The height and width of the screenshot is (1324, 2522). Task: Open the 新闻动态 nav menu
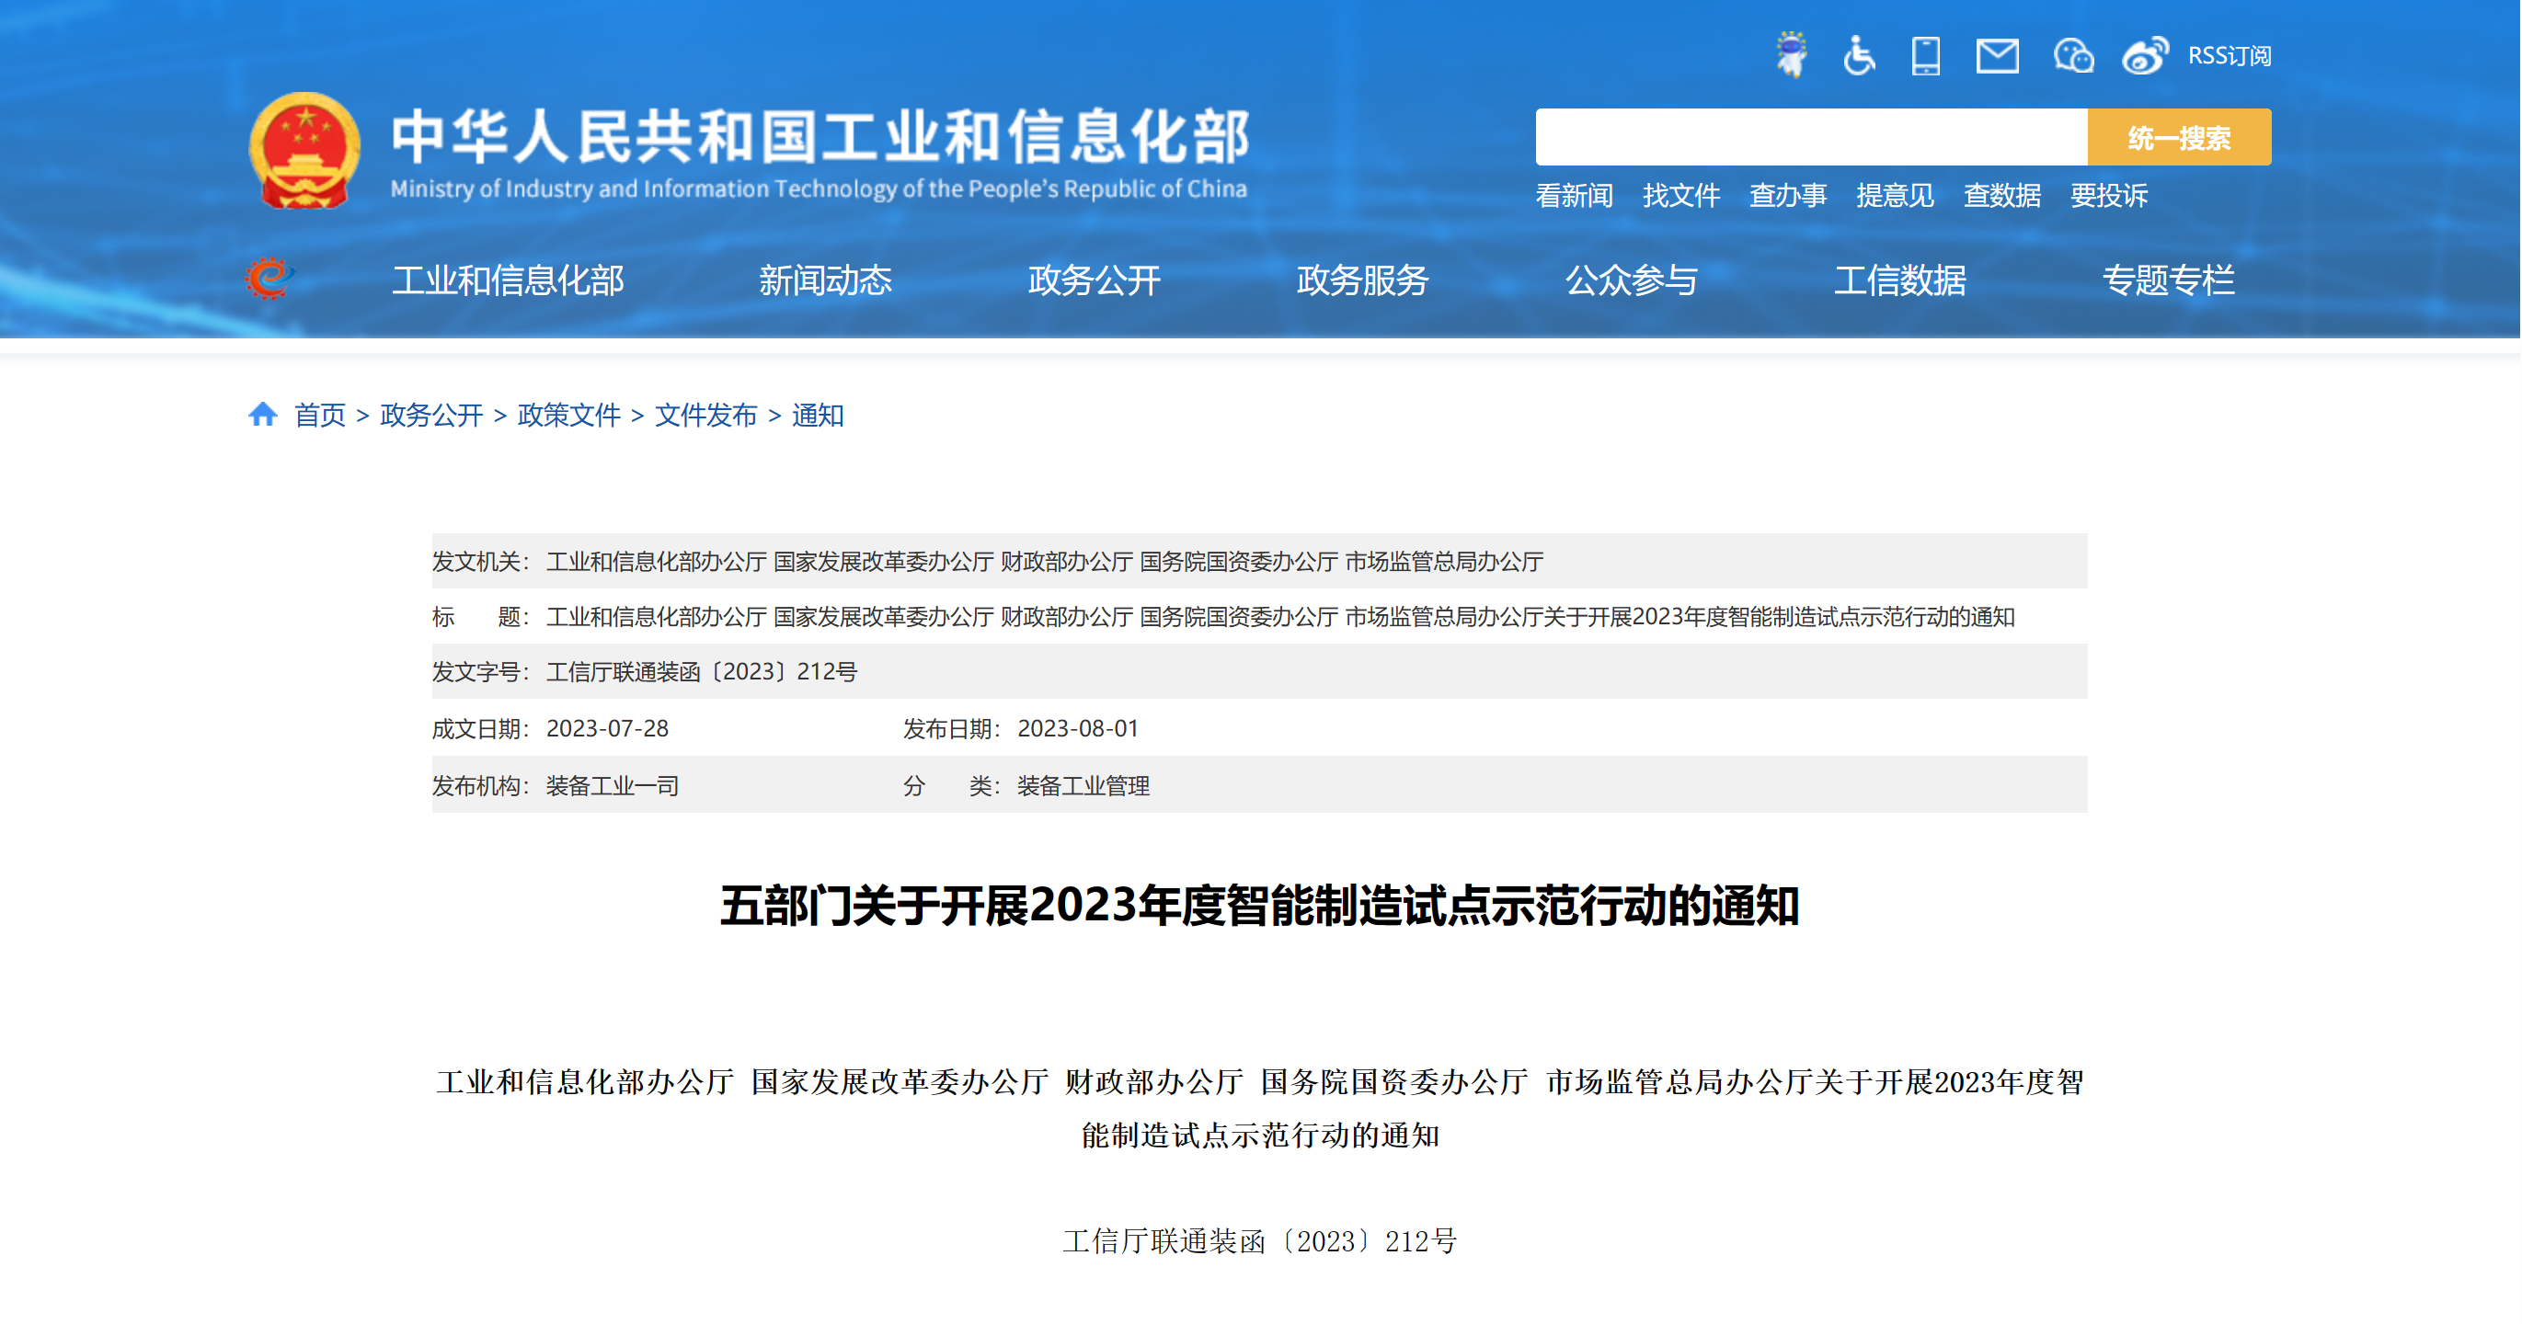tap(825, 280)
